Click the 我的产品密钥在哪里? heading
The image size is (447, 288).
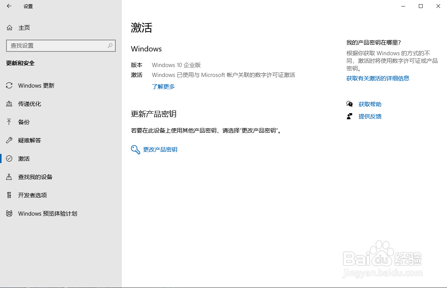(x=374, y=43)
